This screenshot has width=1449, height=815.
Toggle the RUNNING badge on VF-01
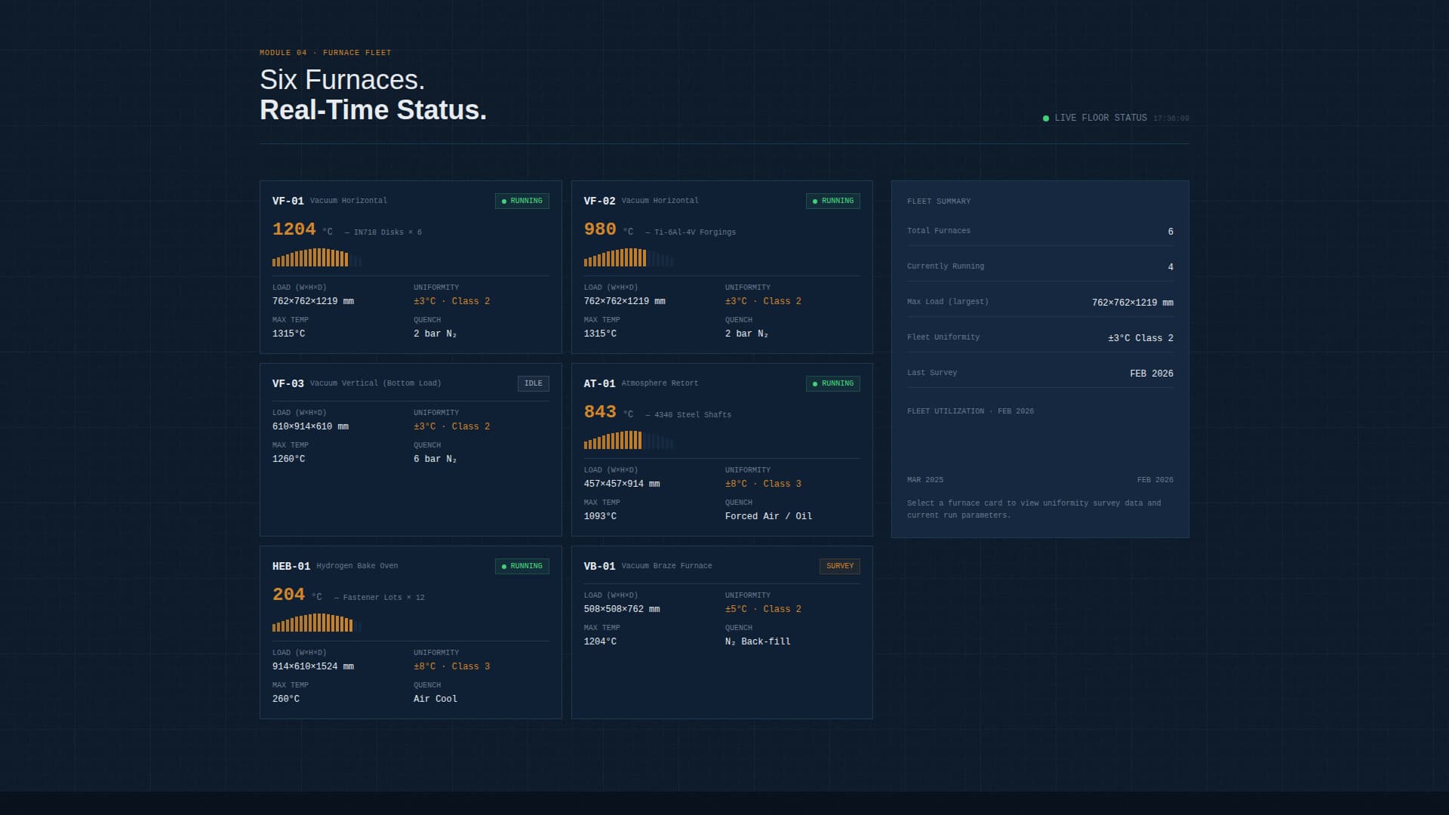point(522,201)
